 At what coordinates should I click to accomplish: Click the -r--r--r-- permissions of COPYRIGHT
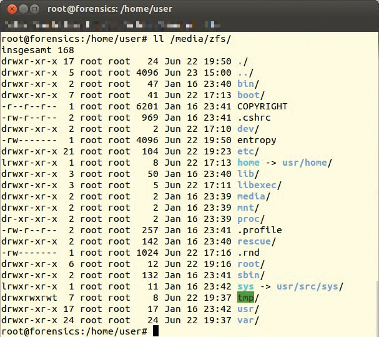(29, 106)
